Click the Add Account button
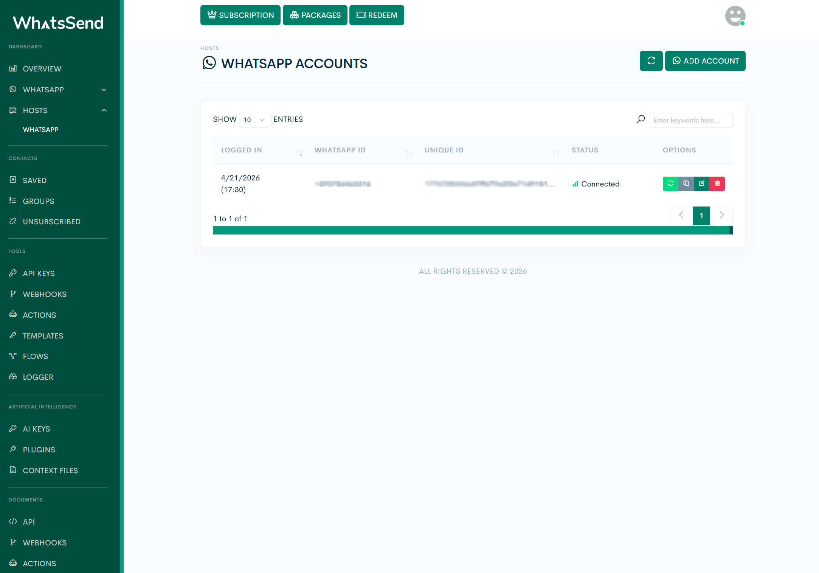This screenshot has height=573, width=819. [705, 61]
